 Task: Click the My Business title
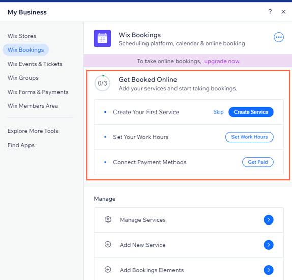click(27, 12)
